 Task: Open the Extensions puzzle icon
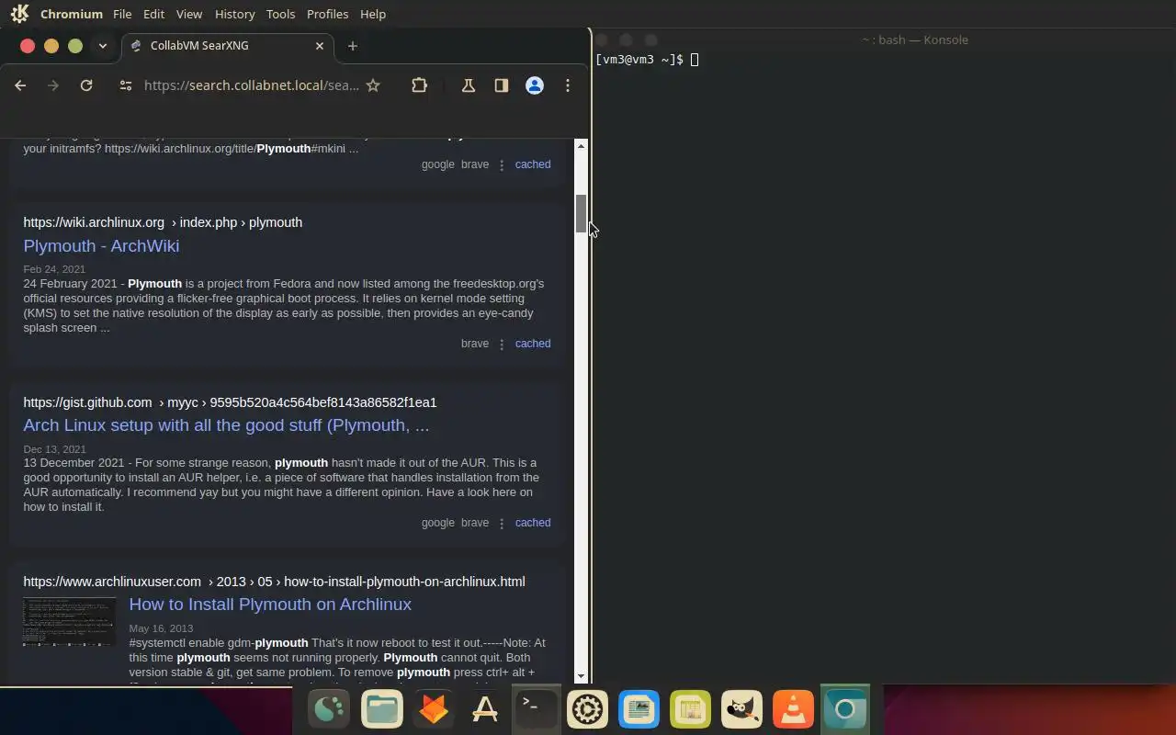click(419, 85)
